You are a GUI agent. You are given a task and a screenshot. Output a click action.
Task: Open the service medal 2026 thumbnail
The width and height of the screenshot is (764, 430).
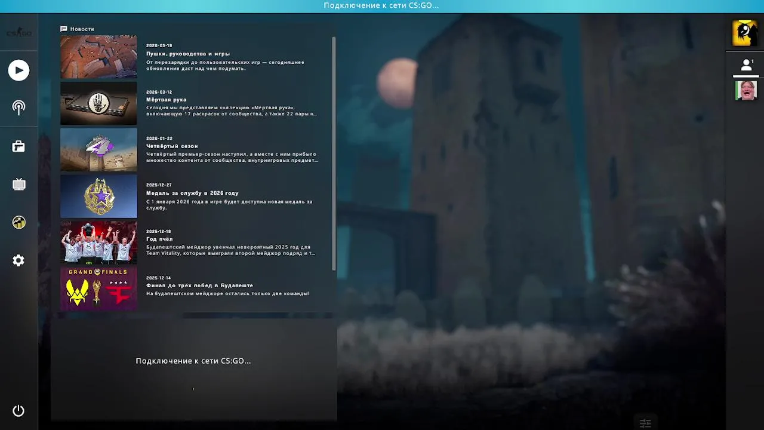coord(98,196)
